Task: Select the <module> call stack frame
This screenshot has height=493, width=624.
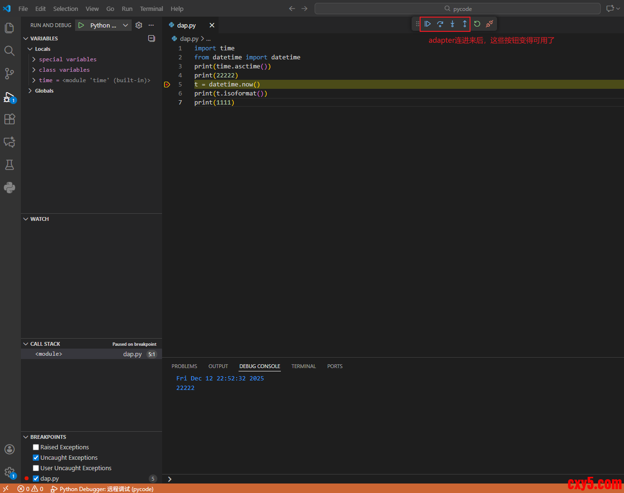Action: 49,354
